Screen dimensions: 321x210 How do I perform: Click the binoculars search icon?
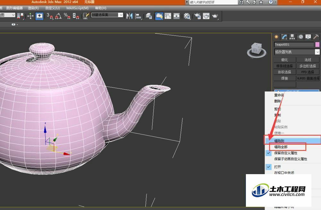[242, 2]
